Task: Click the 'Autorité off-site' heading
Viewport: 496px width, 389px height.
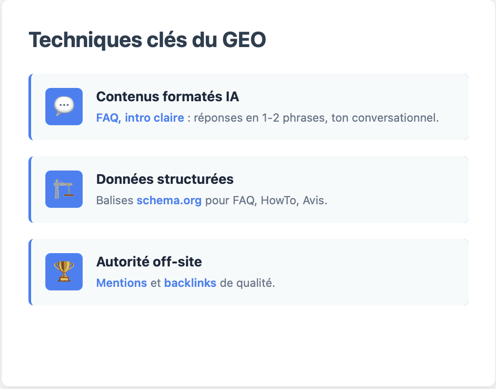Action: (149, 262)
